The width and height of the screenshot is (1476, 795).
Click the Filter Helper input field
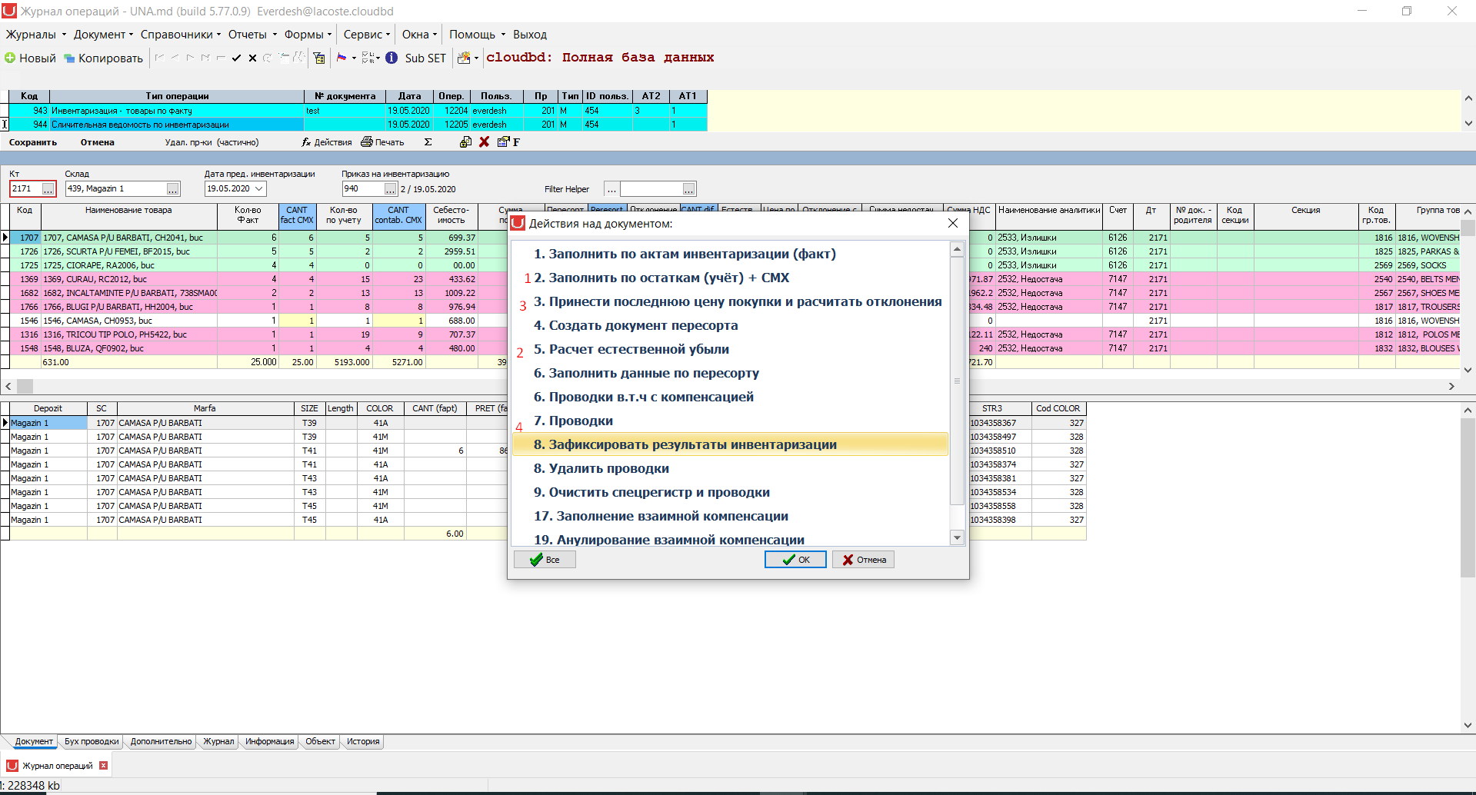pyautogui.click(x=651, y=189)
